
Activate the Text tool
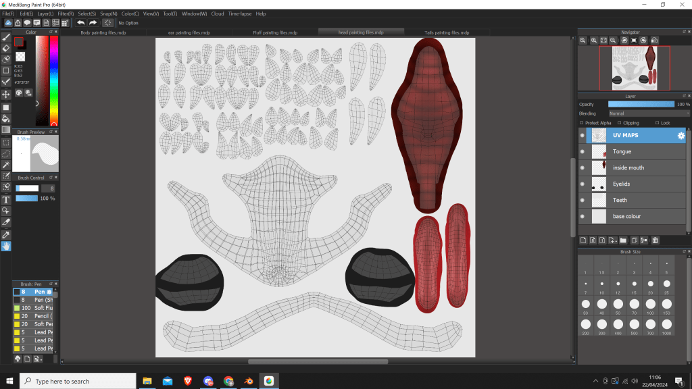[6, 200]
